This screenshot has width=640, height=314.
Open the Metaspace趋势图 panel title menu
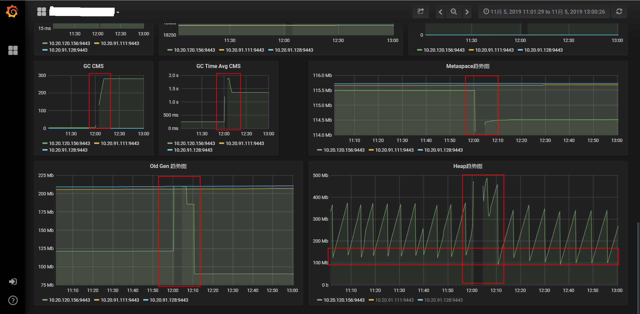(468, 66)
